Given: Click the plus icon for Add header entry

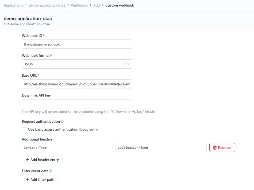Looking at the screenshot, I should 27,160.
